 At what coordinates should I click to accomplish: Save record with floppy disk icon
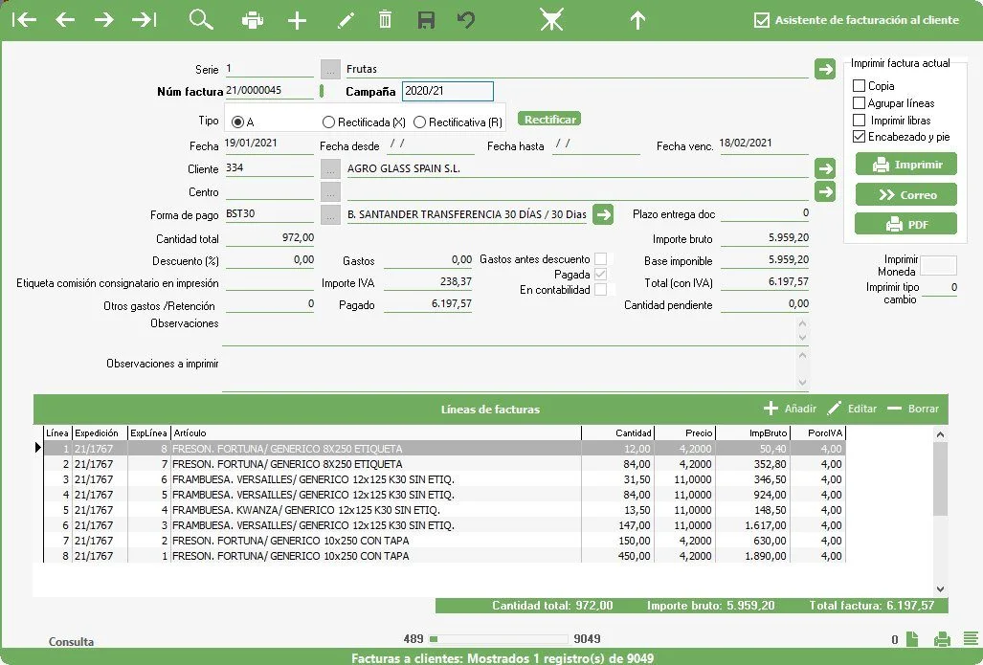pyautogui.click(x=426, y=20)
